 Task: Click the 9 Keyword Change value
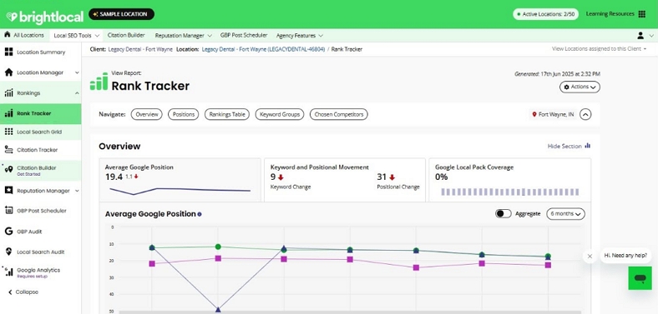click(273, 177)
